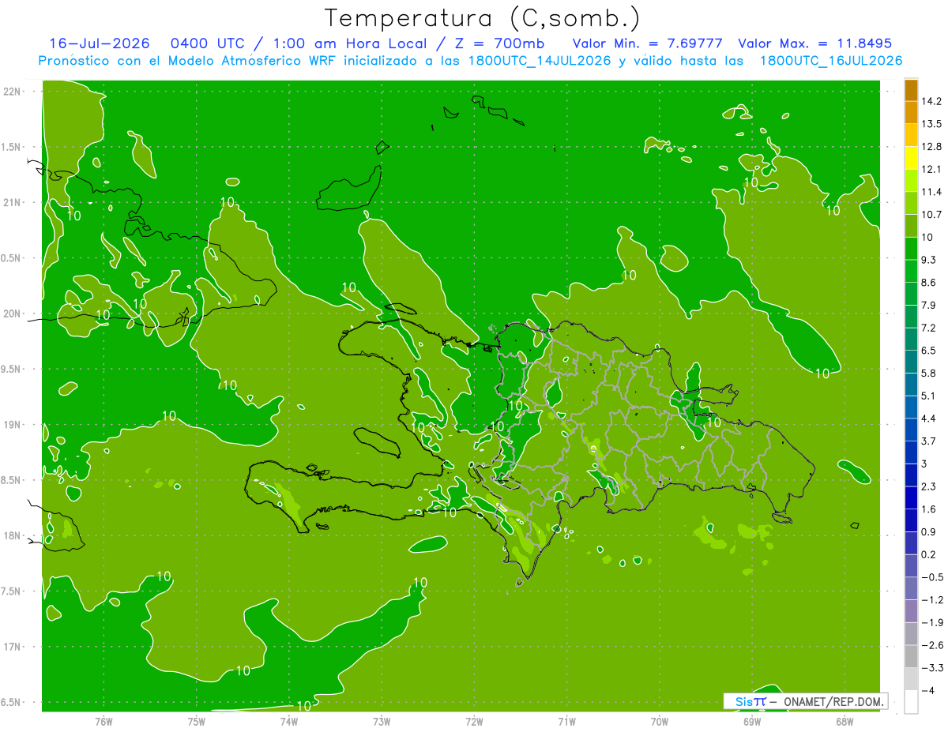Click the "17N" latitude axis label

click(x=11, y=647)
